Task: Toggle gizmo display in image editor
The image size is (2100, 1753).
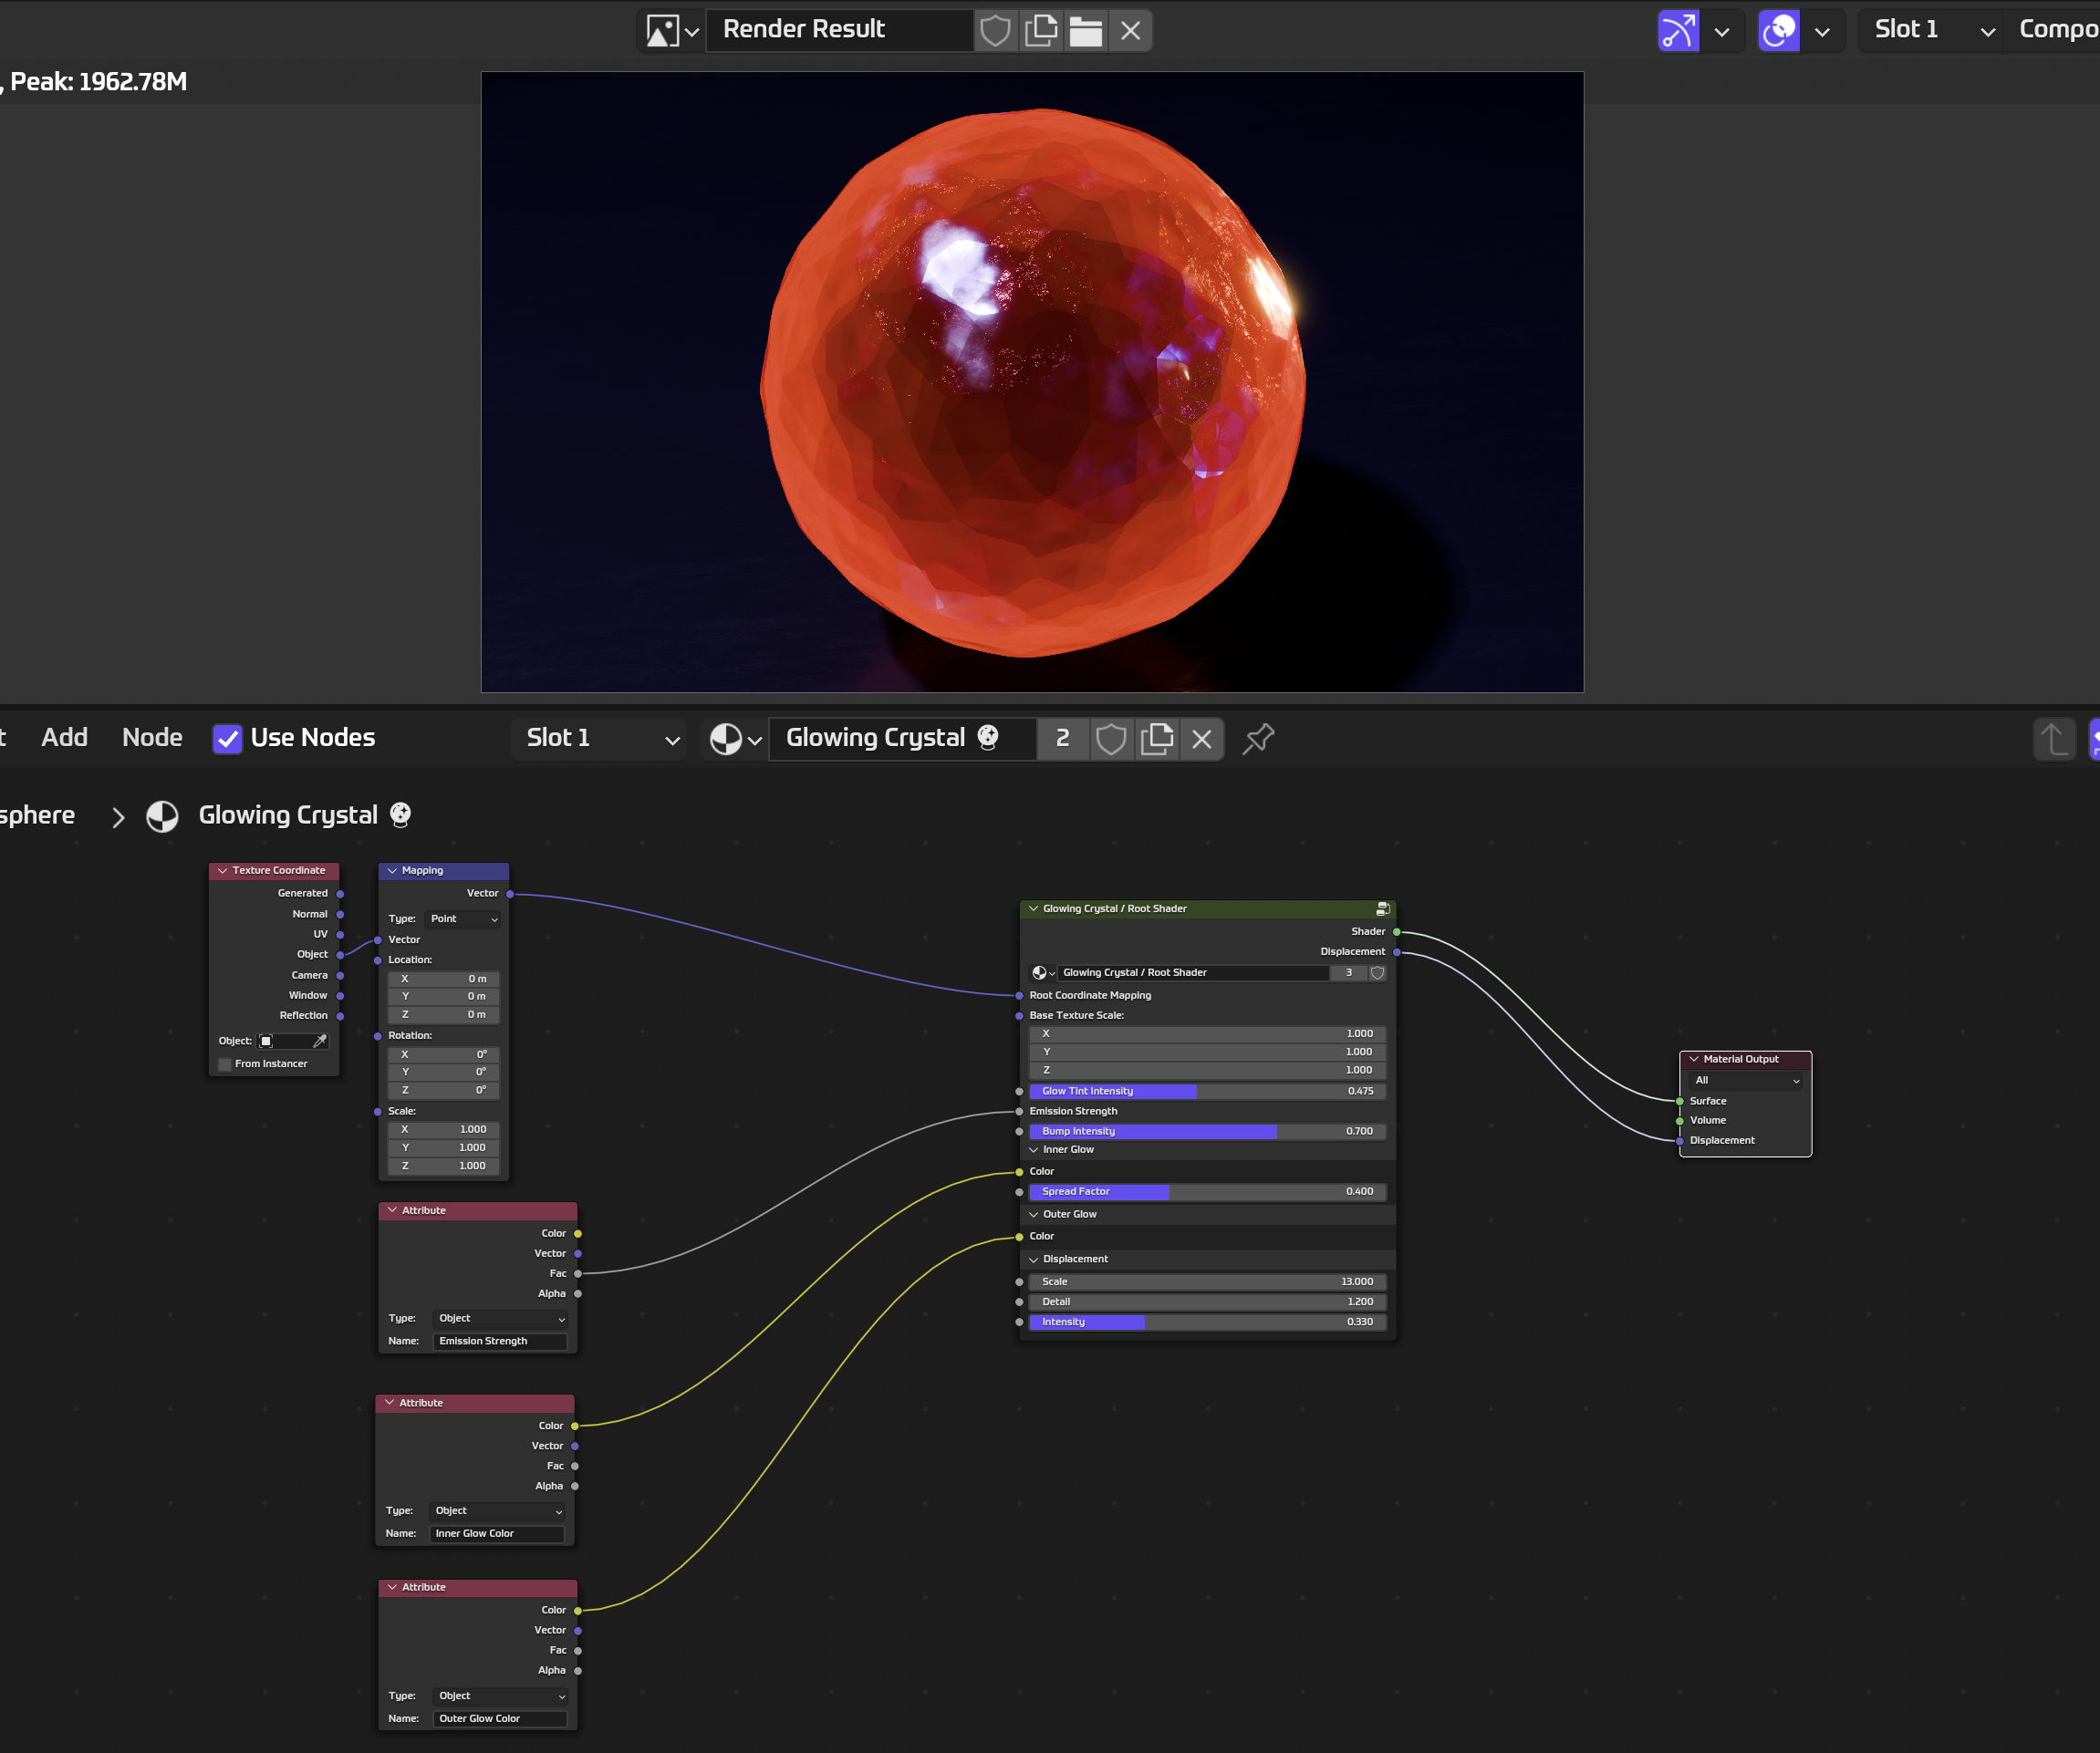Action: point(1678,30)
